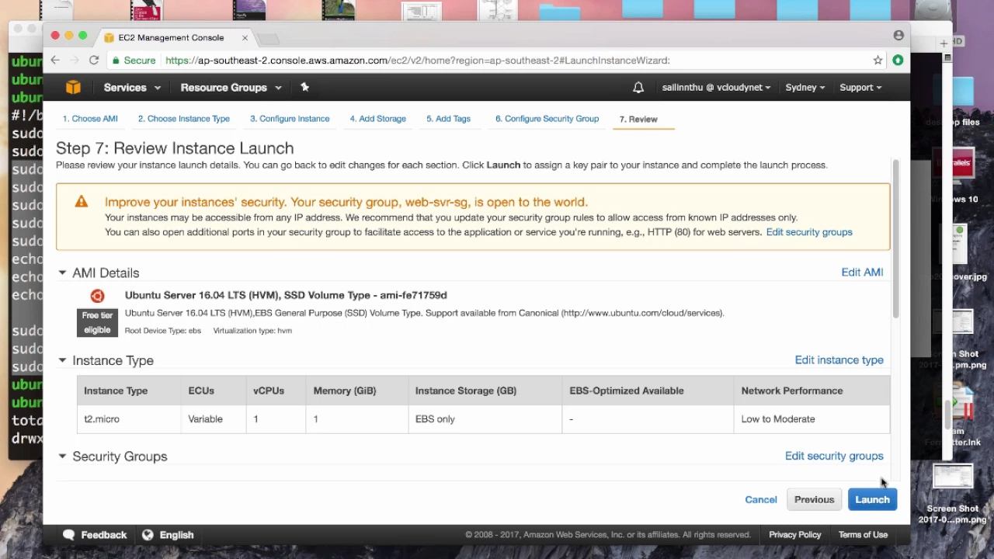The width and height of the screenshot is (994, 559).
Task: Click the Free tier eligible badge
Action: pyautogui.click(x=97, y=322)
